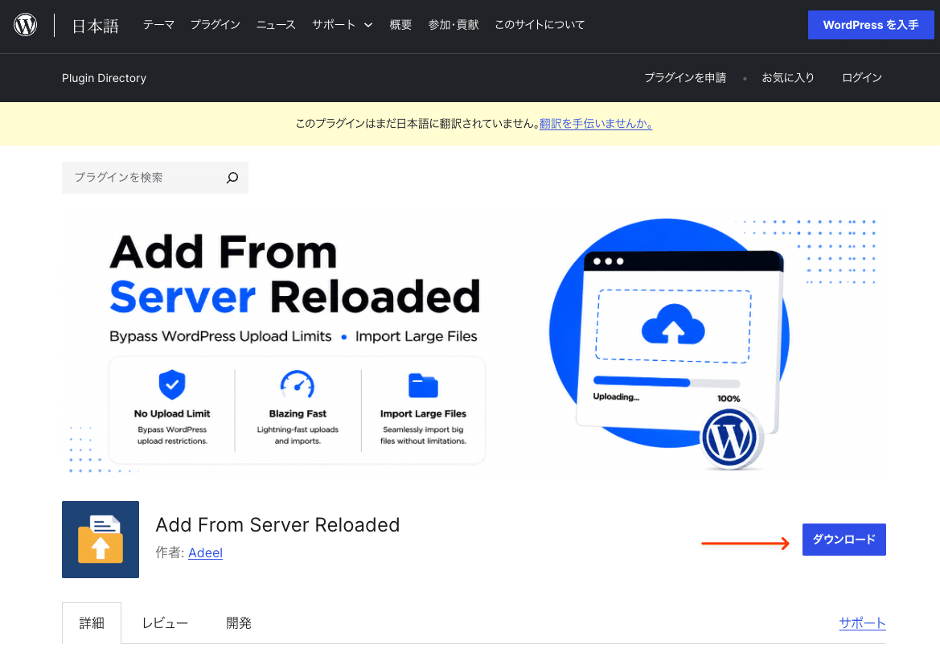Screen dimensions: 940x657
Task: Open the ニュース menu item
Action: (276, 25)
